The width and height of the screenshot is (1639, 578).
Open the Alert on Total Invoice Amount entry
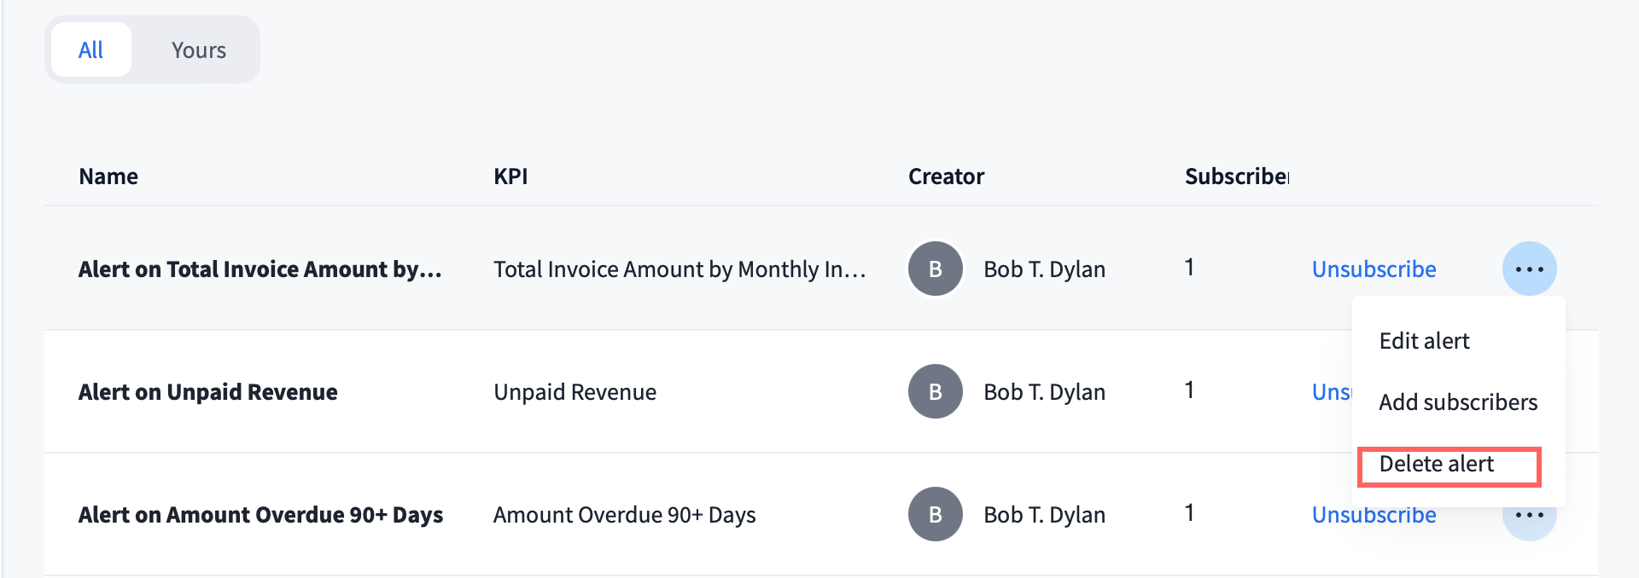(260, 269)
